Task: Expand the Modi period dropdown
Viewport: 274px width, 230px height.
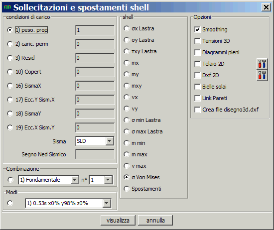Action: pyautogui.click(x=106, y=203)
